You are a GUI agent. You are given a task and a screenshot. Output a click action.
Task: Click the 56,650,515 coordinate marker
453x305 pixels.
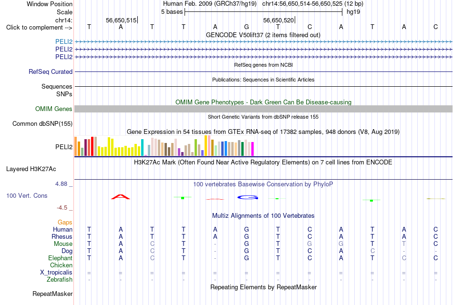click(x=121, y=20)
